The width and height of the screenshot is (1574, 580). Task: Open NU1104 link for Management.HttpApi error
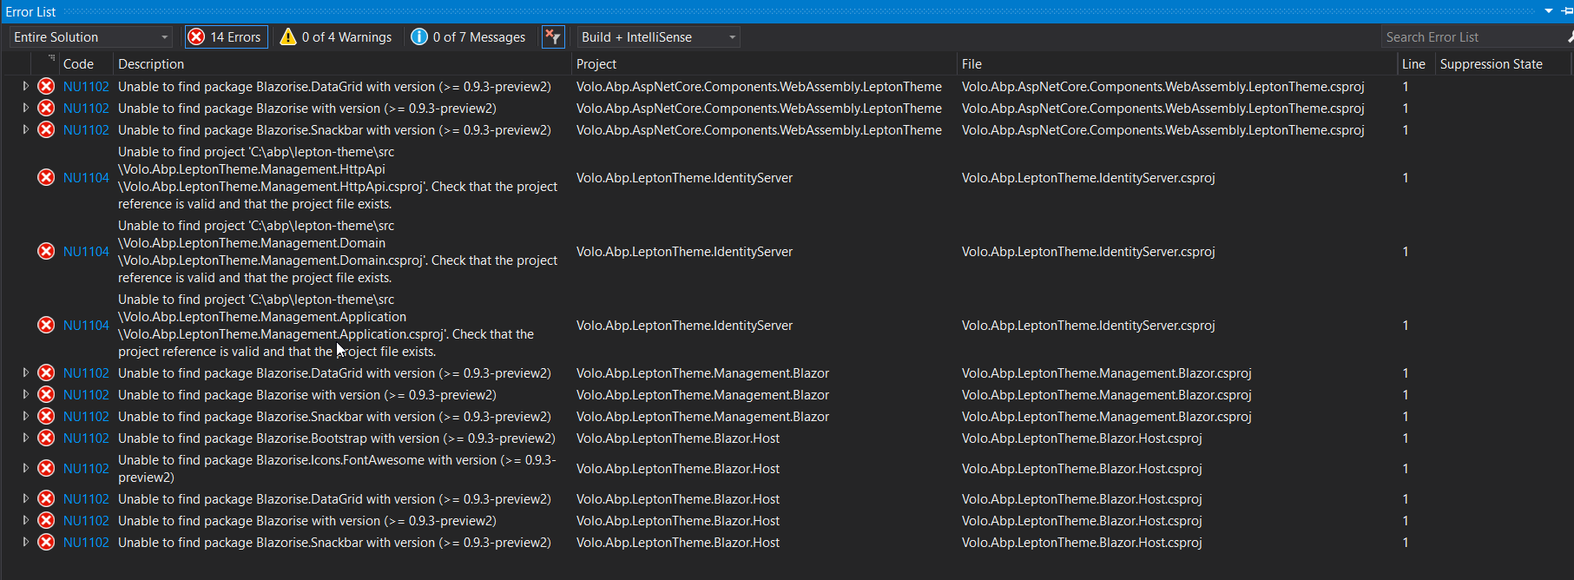pos(86,178)
